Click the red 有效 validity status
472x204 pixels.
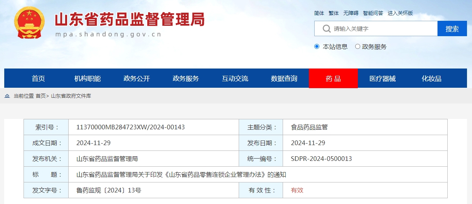(x=297, y=190)
